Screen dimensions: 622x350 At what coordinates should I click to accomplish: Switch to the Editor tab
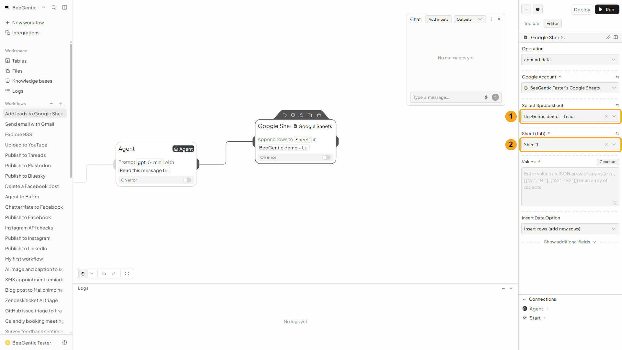552,23
